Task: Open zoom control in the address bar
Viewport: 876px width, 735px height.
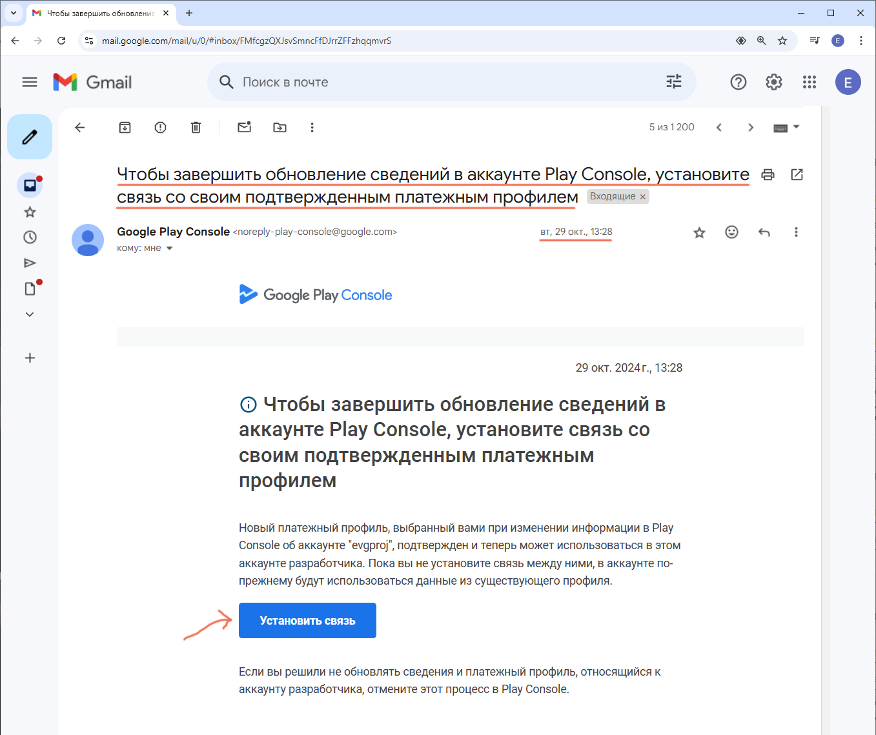Action: [762, 41]
